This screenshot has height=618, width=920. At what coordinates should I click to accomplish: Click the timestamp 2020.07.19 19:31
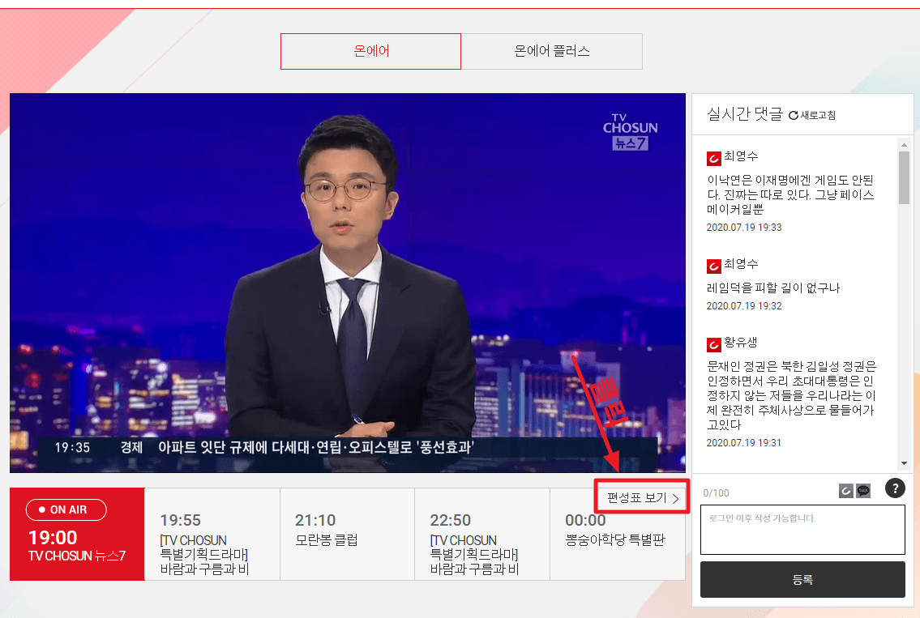click(744, 443)
